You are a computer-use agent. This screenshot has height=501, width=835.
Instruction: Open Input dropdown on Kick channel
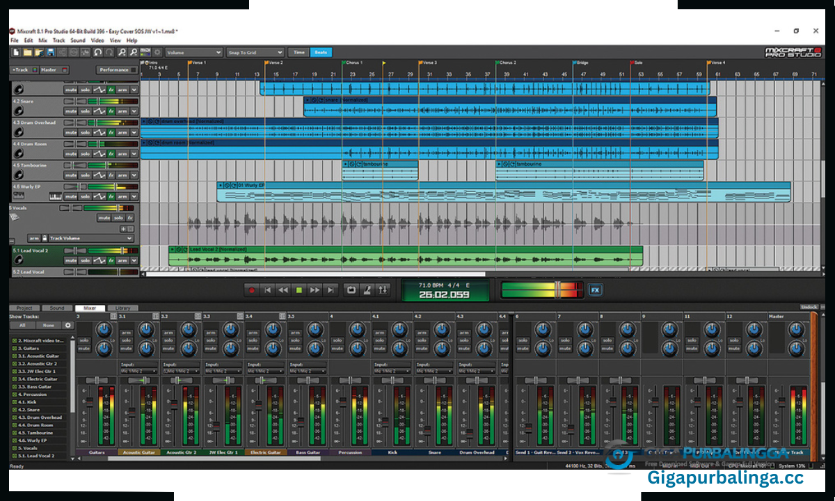coord(392,371)
